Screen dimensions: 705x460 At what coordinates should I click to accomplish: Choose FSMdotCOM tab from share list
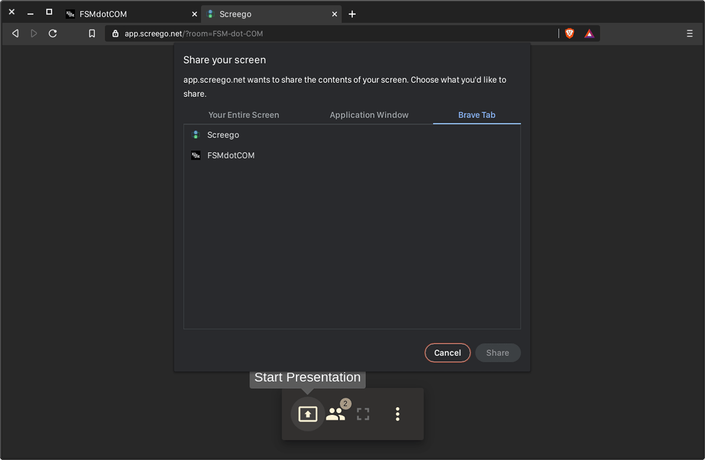[352, 156]
